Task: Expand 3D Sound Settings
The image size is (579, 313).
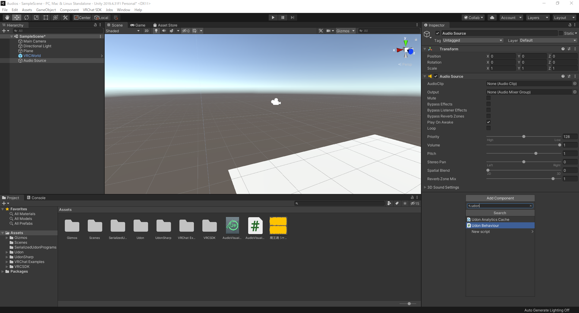Action: click(425, 187)
